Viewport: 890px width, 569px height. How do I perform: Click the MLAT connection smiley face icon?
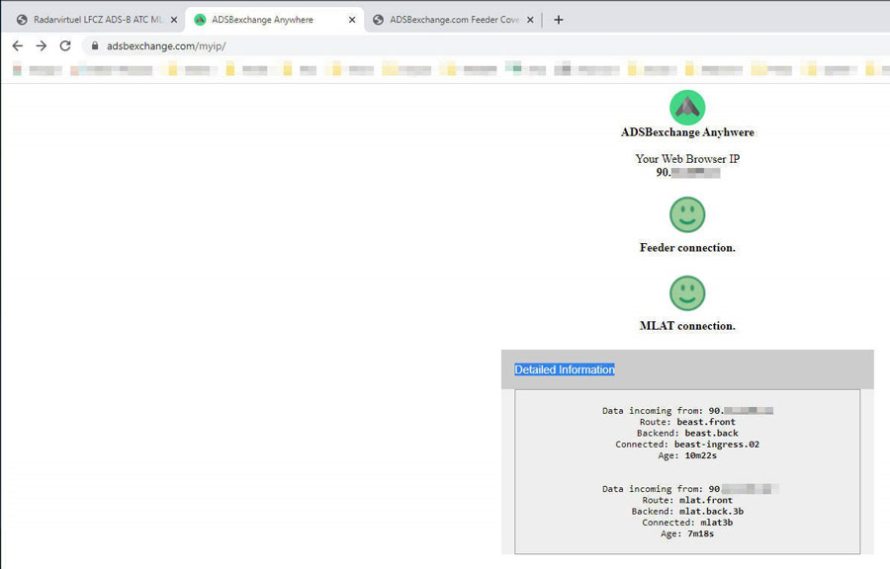point(687,293)
